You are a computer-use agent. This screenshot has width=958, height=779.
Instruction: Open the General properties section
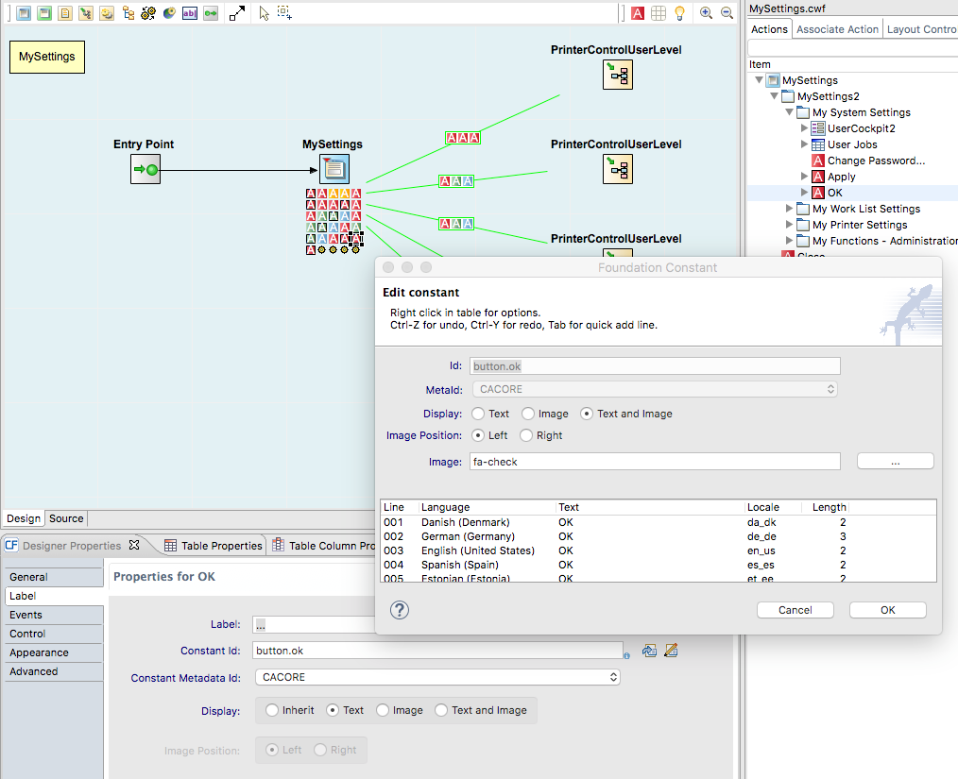[54, 577]
